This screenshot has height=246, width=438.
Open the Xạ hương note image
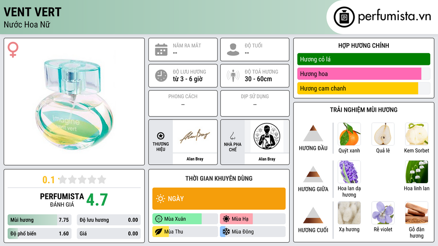click(349, 213)
